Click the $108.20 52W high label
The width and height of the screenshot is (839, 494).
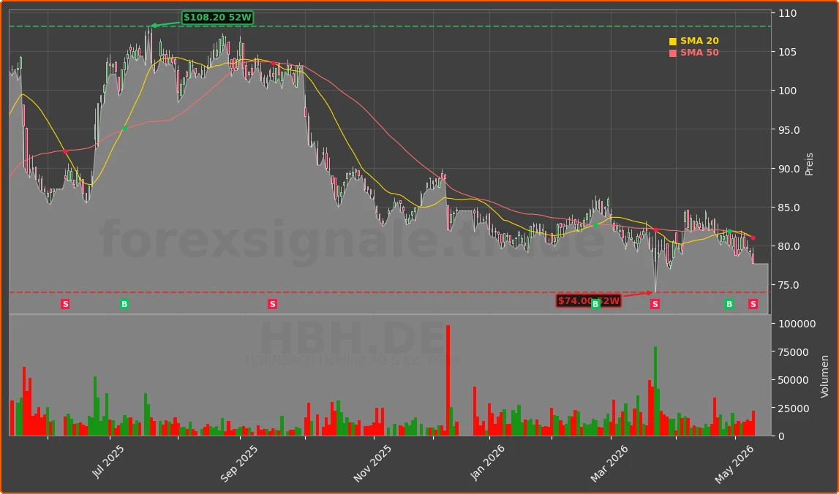[x=217, y=18]
